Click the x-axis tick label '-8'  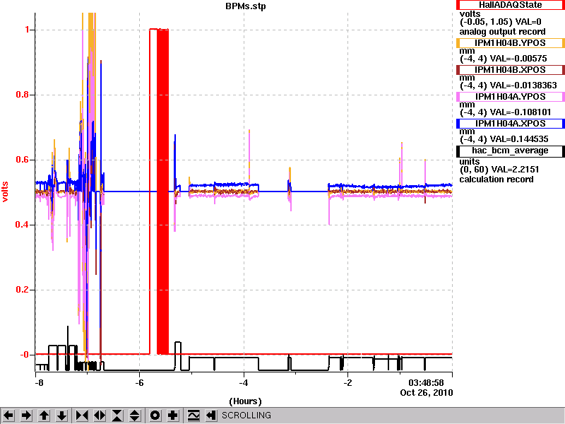pos(39,383)
